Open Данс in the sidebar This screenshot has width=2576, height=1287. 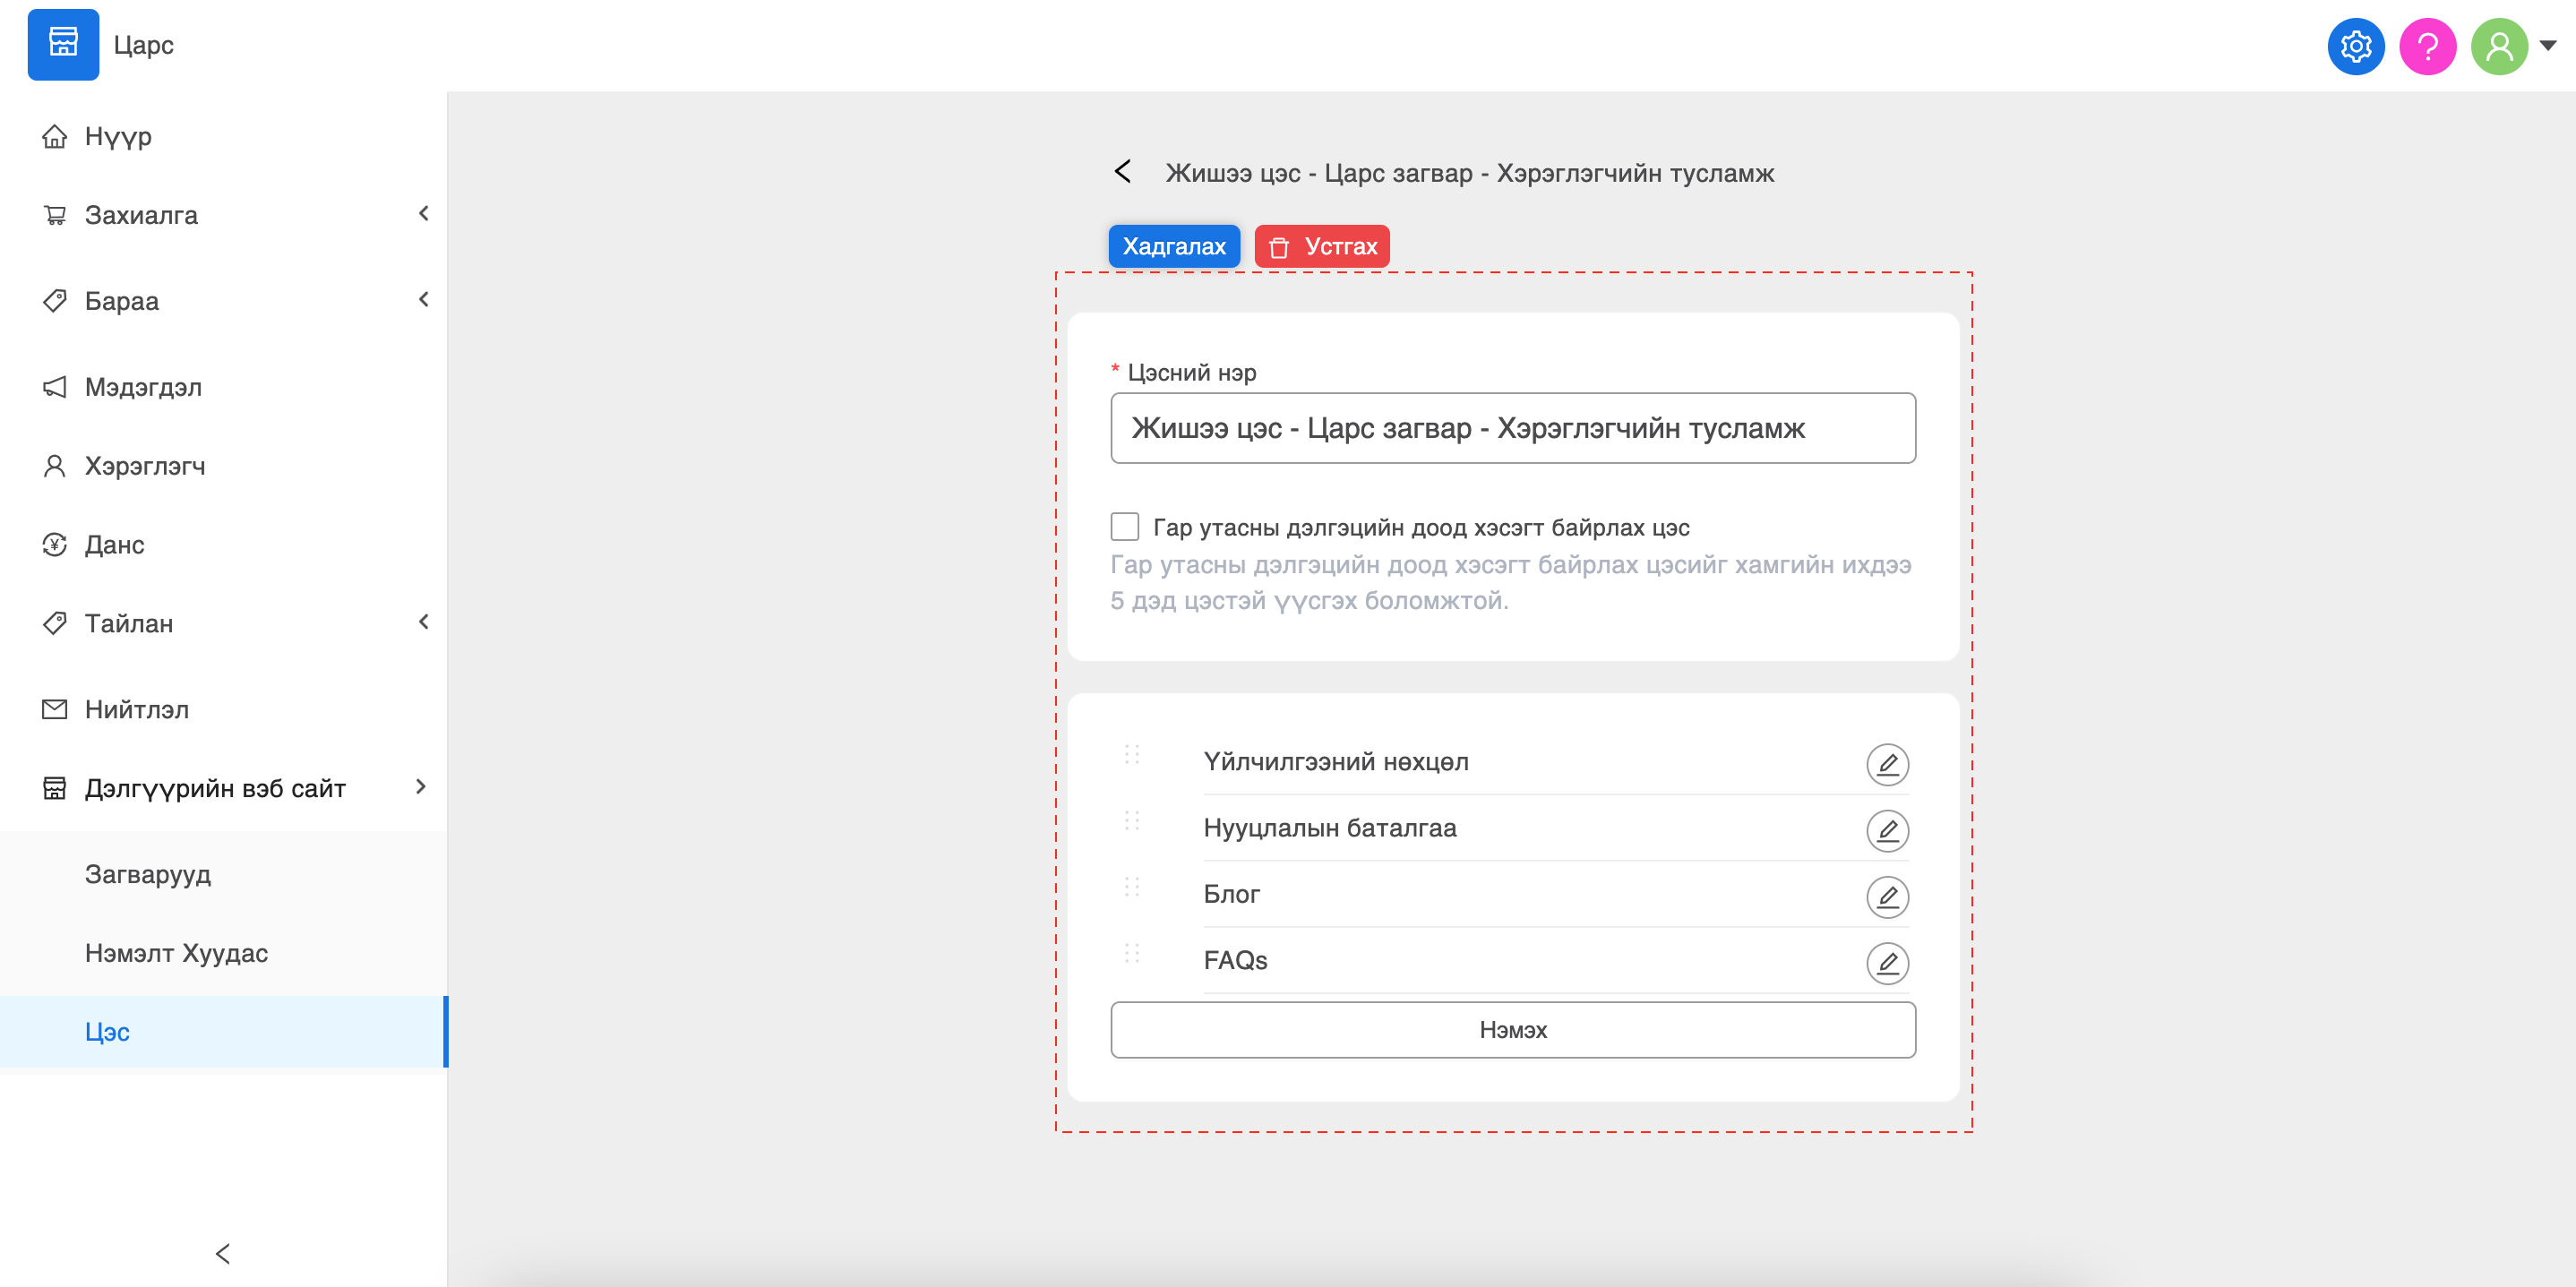pos(223,545)
